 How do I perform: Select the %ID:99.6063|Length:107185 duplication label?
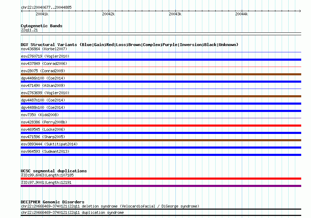click(47, 175)
